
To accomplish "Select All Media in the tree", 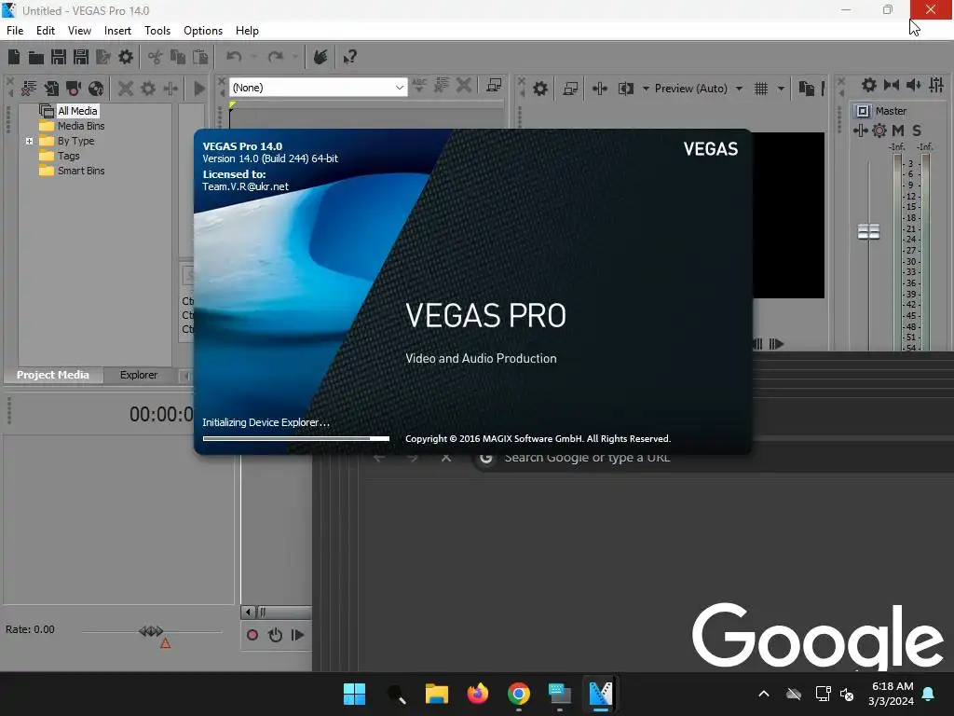I will coord(77,111).
